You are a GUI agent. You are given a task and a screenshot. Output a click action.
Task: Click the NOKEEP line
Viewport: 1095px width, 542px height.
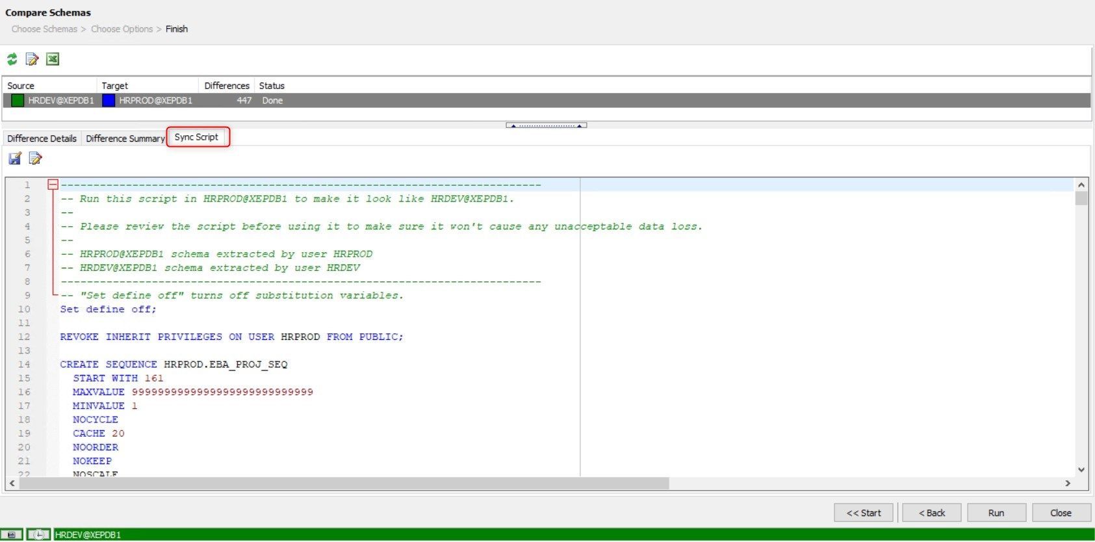coord(92,461)
